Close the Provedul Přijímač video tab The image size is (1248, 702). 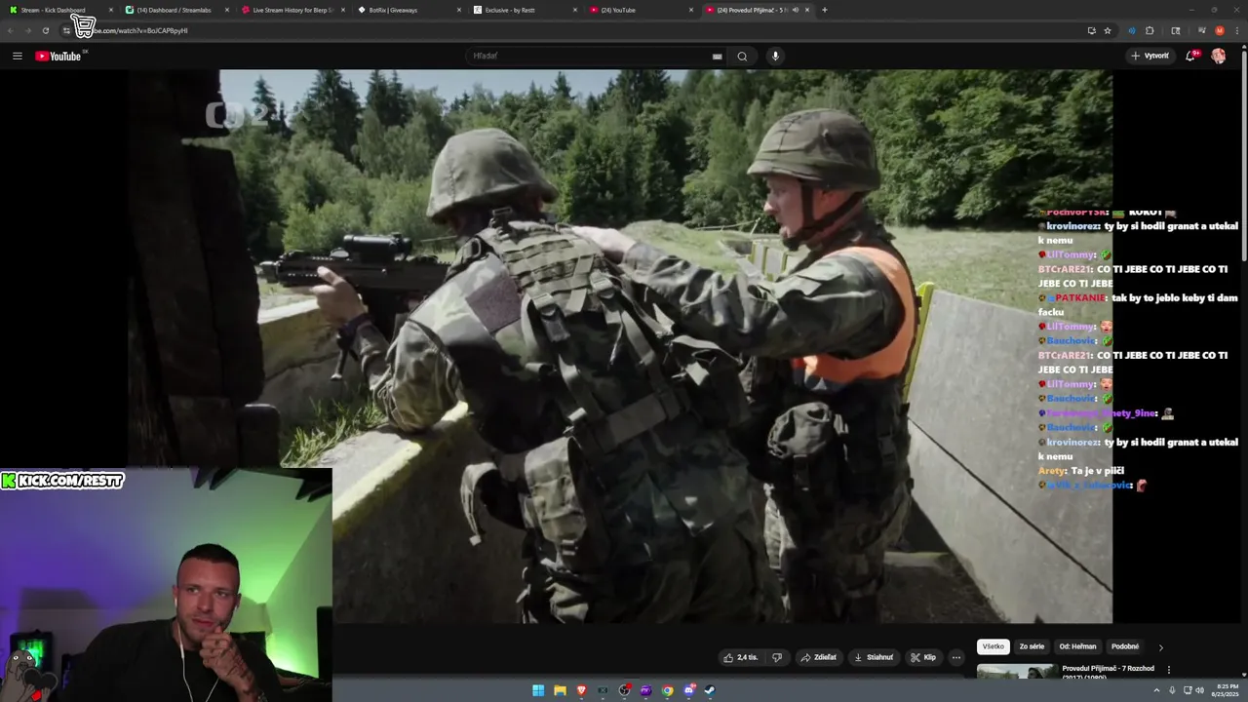pyautogui.click(x=807, y=10)
